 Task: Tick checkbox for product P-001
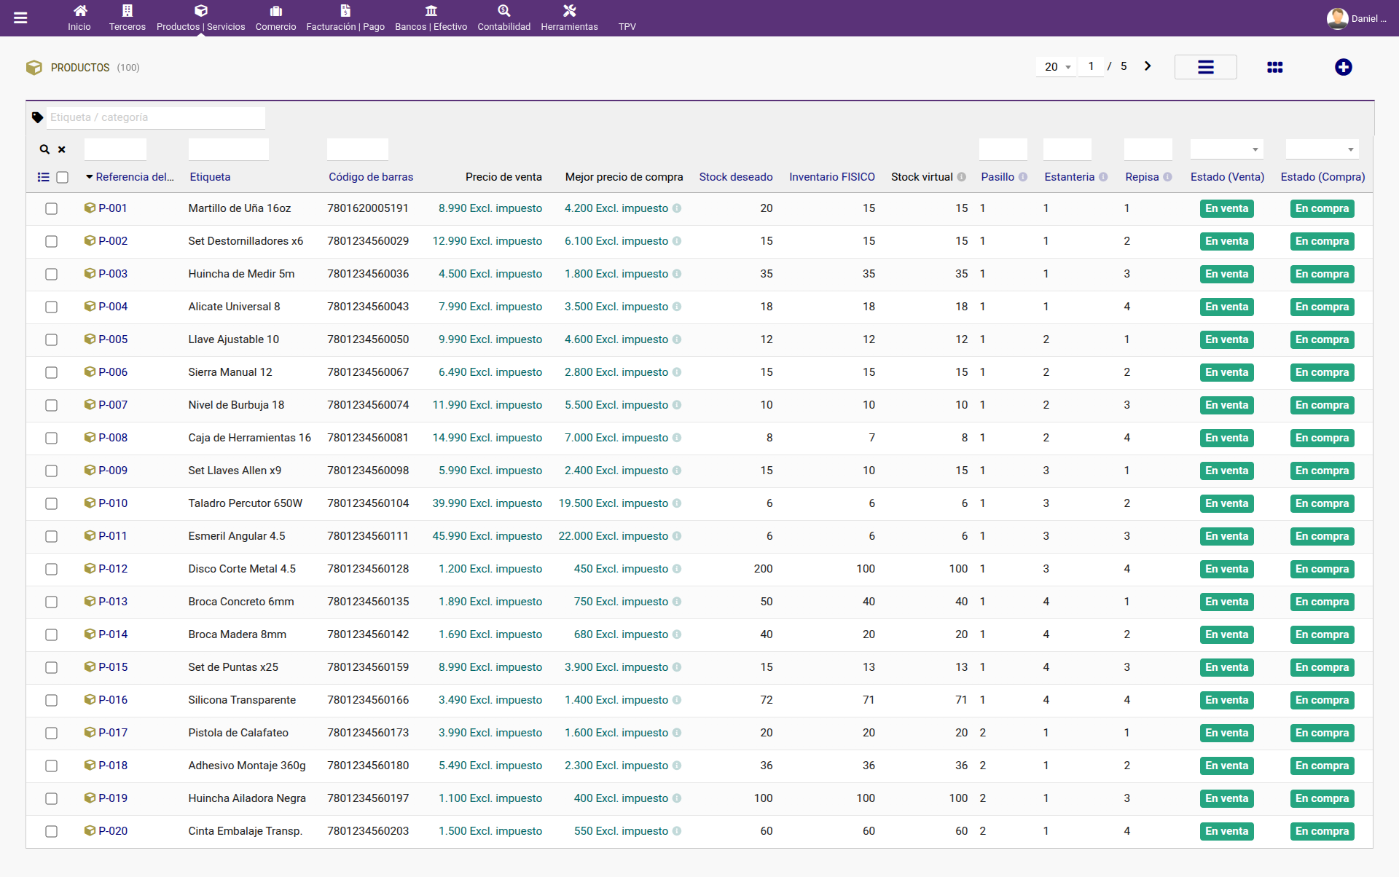click(x=51, y=208)
